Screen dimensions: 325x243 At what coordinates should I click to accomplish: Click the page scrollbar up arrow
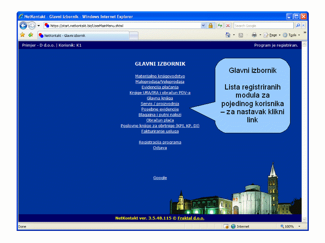[304, 44]
